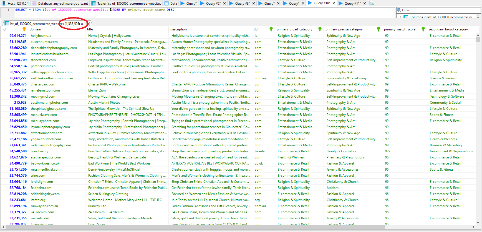Select the match score cell 979
The image size is (482, 232).
[x=405, y=151]
